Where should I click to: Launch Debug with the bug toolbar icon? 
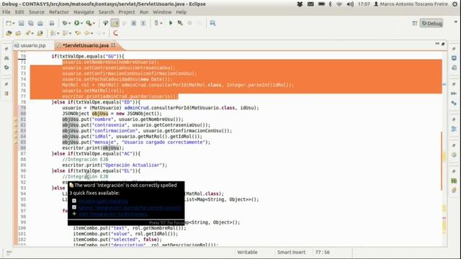tap(64, 23)
